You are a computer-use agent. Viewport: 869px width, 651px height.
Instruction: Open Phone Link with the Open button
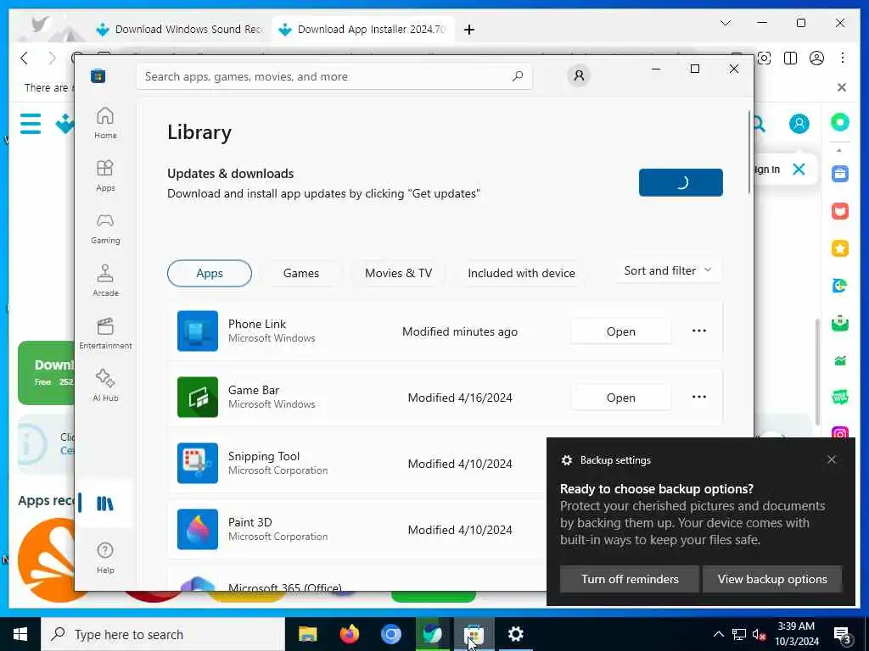coord(620,331)
